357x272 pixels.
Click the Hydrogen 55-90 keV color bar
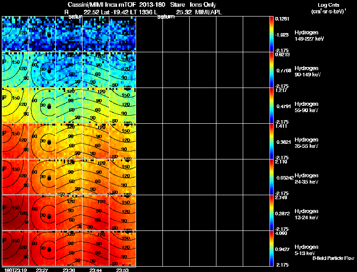pyautogui.click(x=272, y=105)
